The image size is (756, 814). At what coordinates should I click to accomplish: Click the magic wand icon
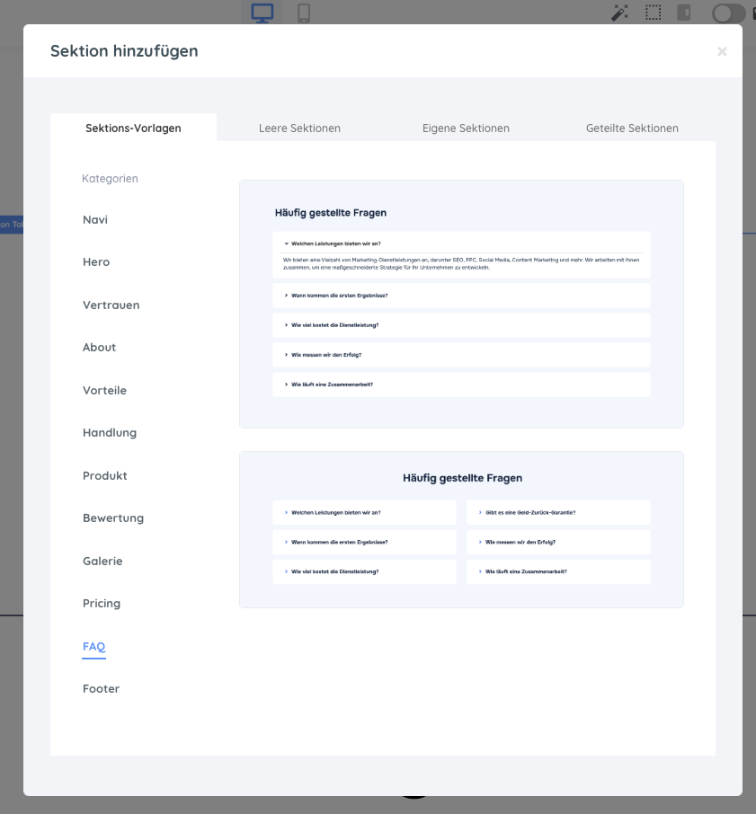tap(619, 13)
